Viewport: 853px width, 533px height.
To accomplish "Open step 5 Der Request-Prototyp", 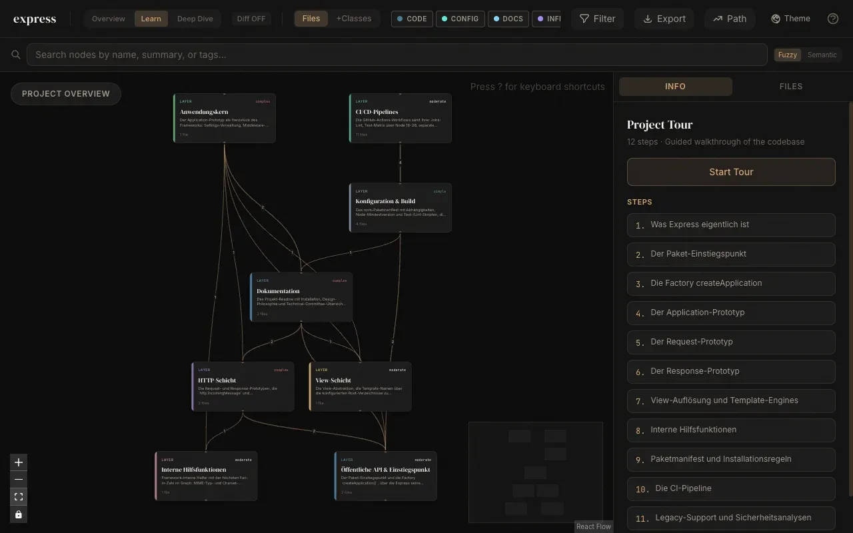I will pyautogui.click(x=731, y=342).
